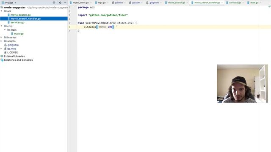The height and width of the screenshot is (152, 271).
Task: Open movie_search.go in project tree
Action: (x=21, y=15)
